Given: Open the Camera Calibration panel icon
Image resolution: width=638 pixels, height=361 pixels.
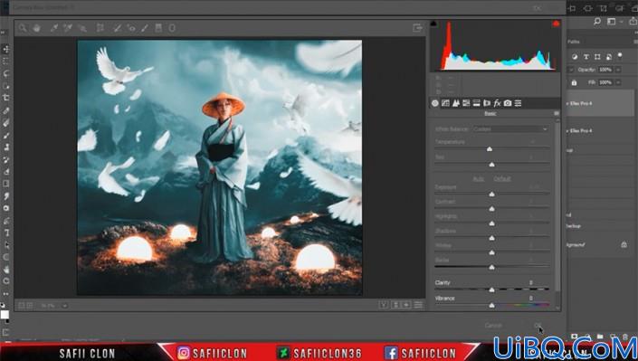Looking at the screenshot, I should pyautogui.click(x=508, y=103).
